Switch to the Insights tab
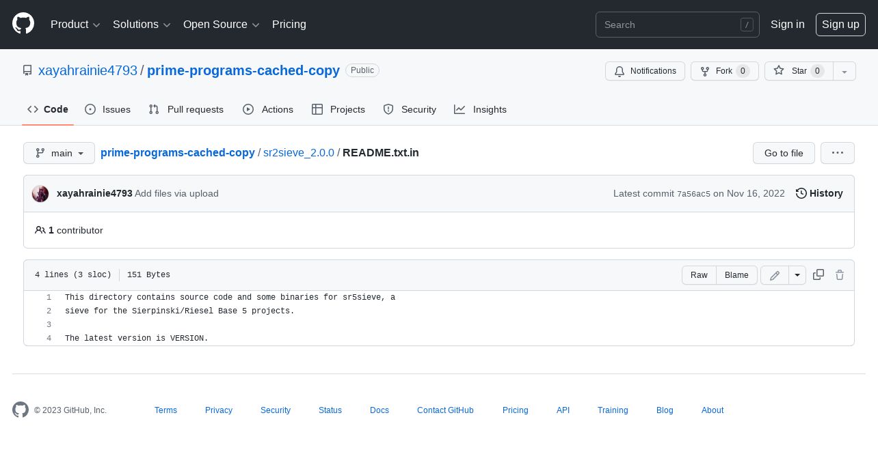The height and width of the screenshot is (452, 878). point(481,109)
